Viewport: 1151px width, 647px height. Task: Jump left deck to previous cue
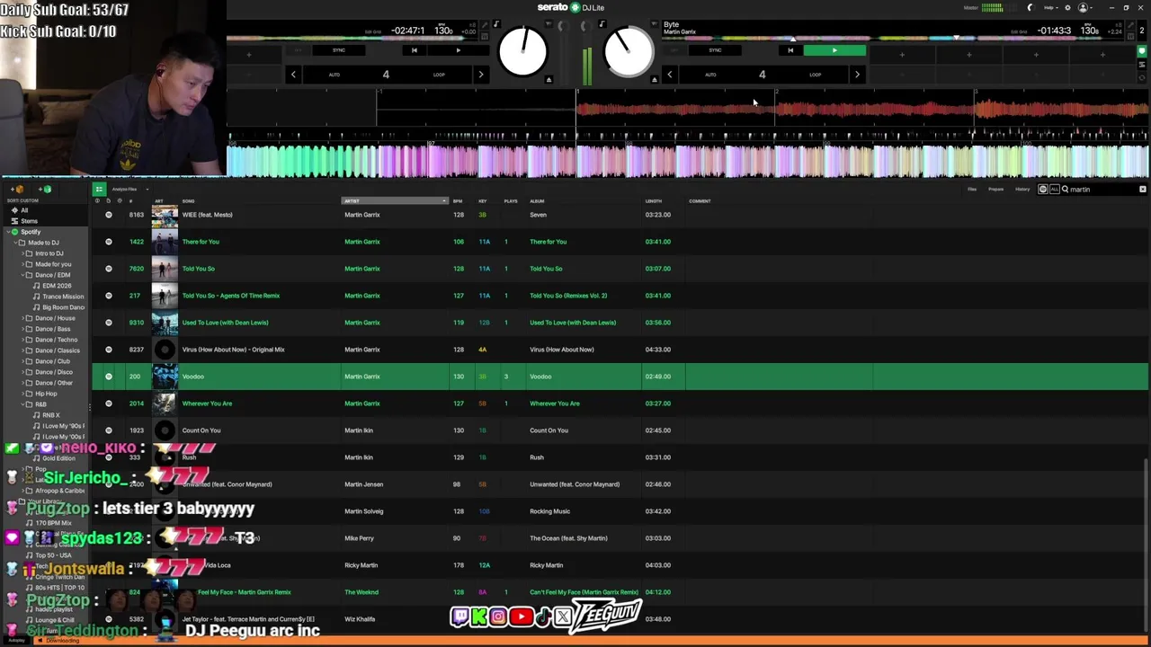pyautogui.click(x=414, y=50)
